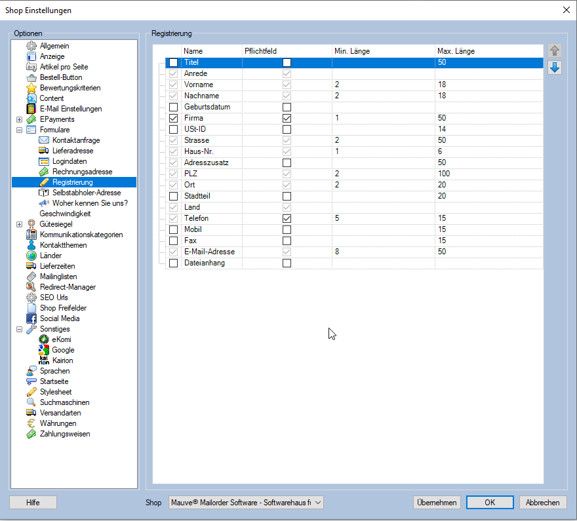Click the Min. Länge column header
Viewport: 577px width, 521px height.
[383, 51]
